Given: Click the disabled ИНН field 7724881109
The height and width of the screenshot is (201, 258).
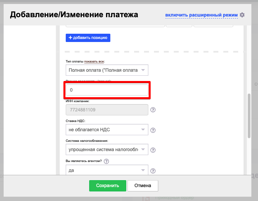Looking at the screenshot, I should pyautogui.click(x=107, y=110).
